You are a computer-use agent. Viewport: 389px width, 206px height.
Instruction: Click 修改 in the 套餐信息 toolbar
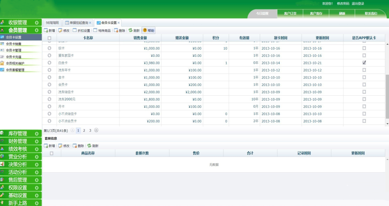[x=64, y=146]
